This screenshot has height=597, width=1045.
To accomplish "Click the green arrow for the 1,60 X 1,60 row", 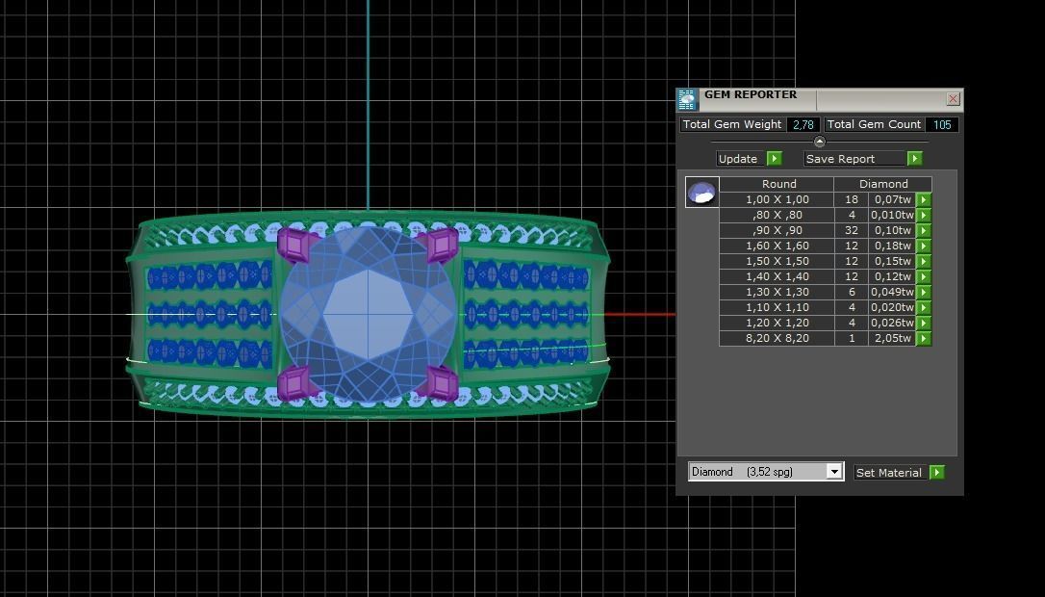I will click(x=924, y=246).
